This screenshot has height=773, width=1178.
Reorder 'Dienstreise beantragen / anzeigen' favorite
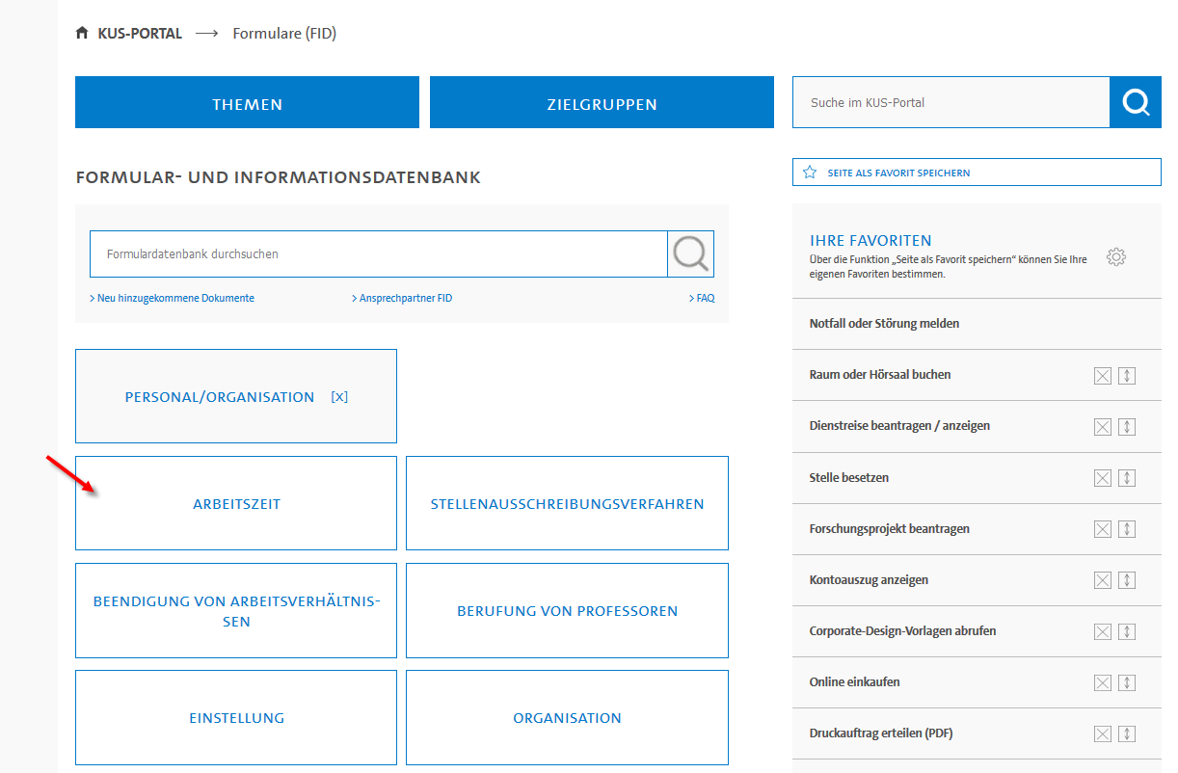tap(1127, 427)
